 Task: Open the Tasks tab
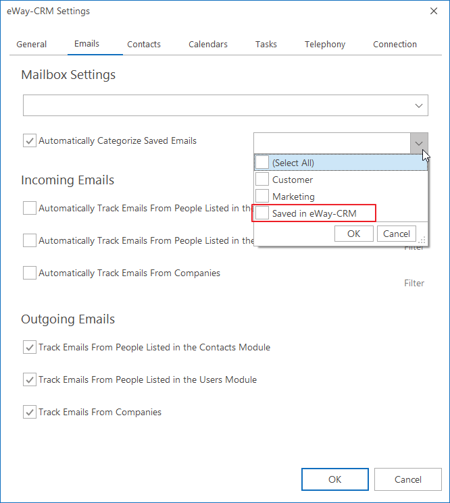point(266,44)
